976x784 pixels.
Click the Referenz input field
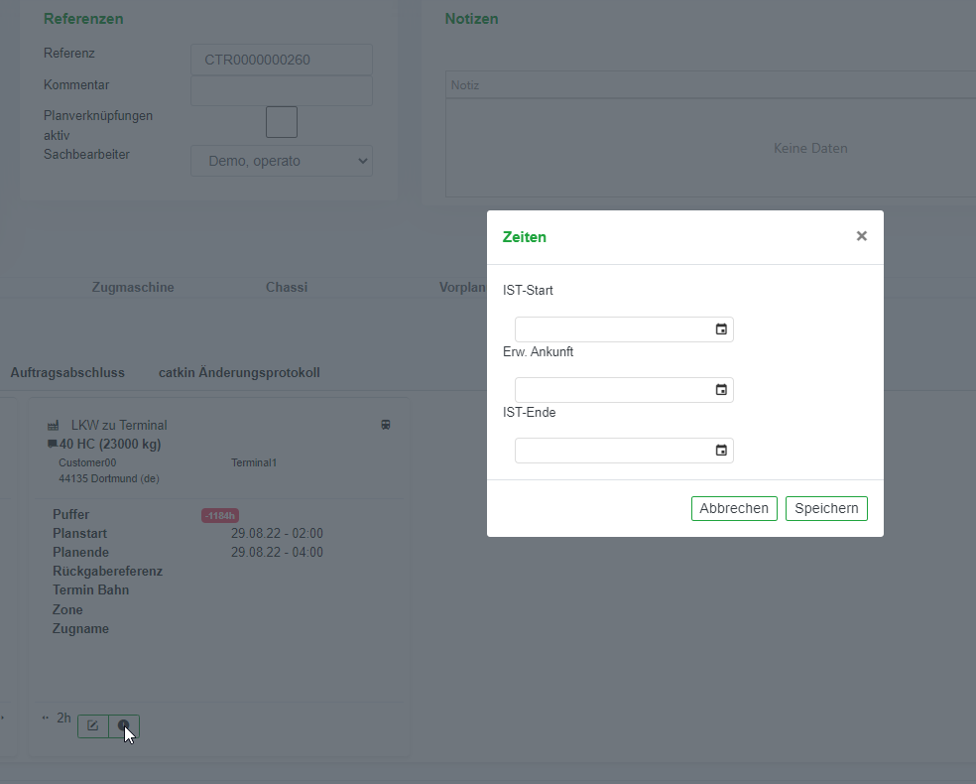(x=282, y=60)
